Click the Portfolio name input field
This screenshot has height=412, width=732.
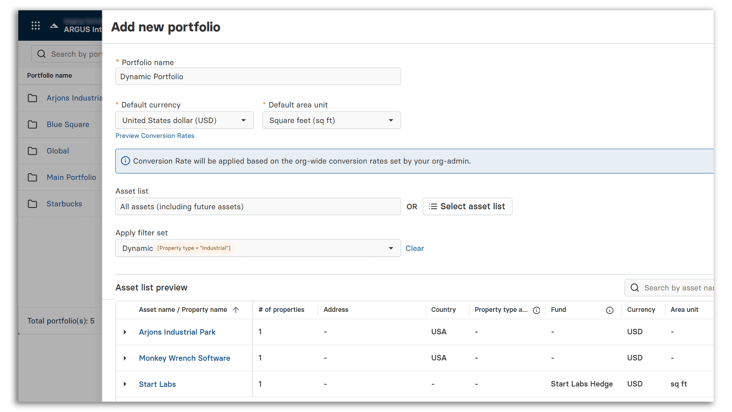point(258,76)
